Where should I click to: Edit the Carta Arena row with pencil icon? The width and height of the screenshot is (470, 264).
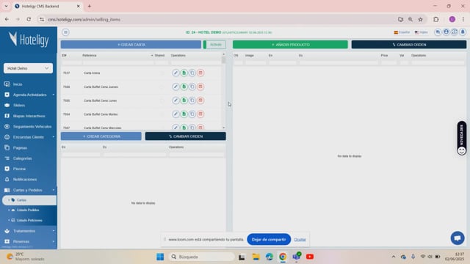(x=176, y=73)
